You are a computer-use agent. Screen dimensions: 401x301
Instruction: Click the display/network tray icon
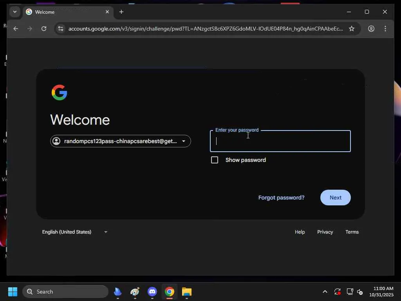pos(350,292)
